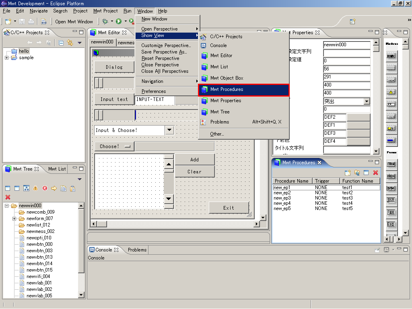Switch to the Problems tab beside Console
This screenshot has height=309, width=412.
coord(137,250)
